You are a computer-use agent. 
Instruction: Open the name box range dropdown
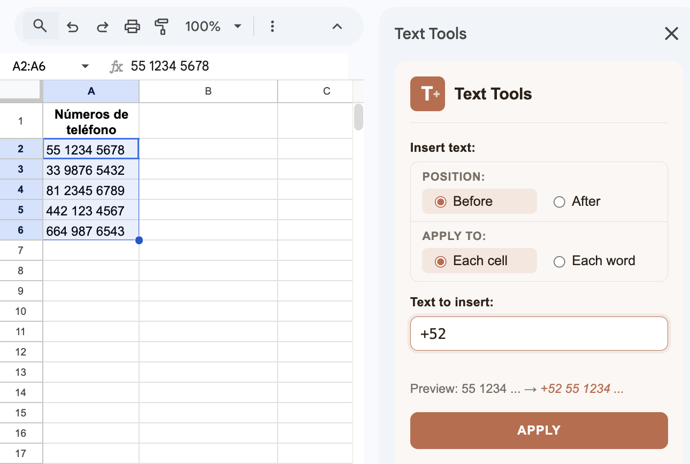85,66
